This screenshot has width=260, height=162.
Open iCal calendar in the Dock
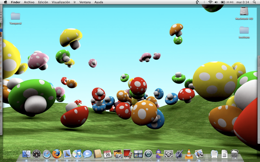(x=108, y=154)
